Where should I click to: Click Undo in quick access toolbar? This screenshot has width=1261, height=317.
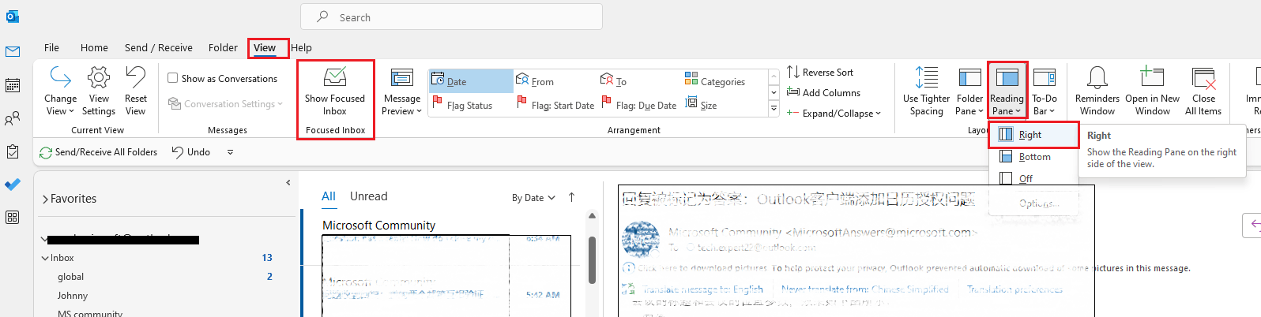point(191,152)
